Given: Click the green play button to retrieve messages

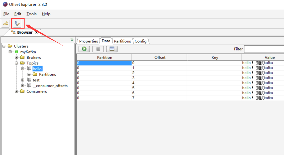Looking at the screenshot, I should coord(84,49).
